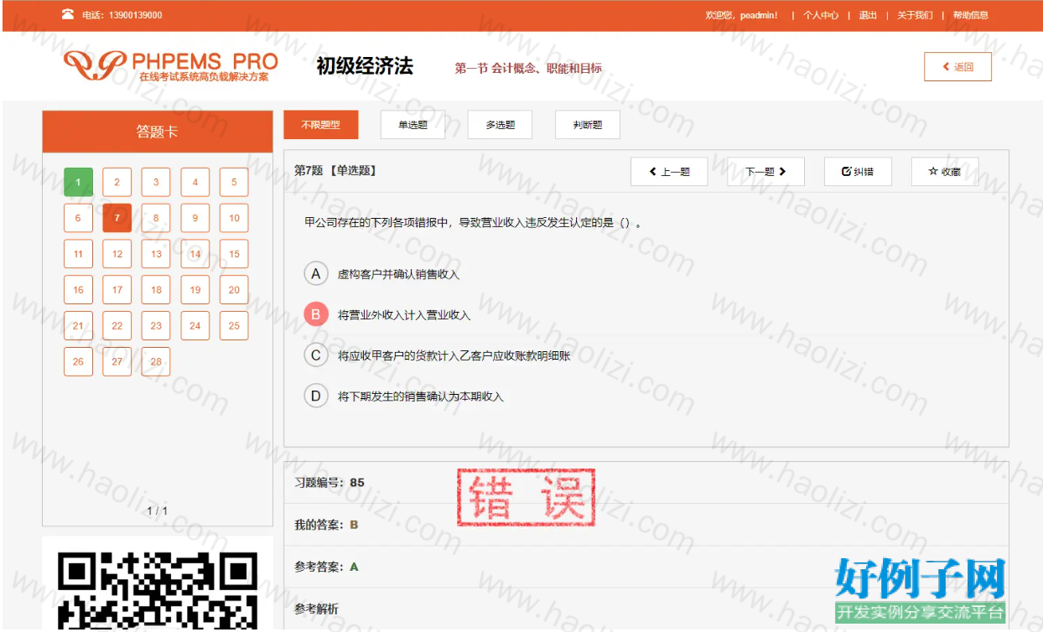Viewport: 1043px width, 632px height.
Task: Jump to question 25 on answer card
Action: (x=234, y=326)
